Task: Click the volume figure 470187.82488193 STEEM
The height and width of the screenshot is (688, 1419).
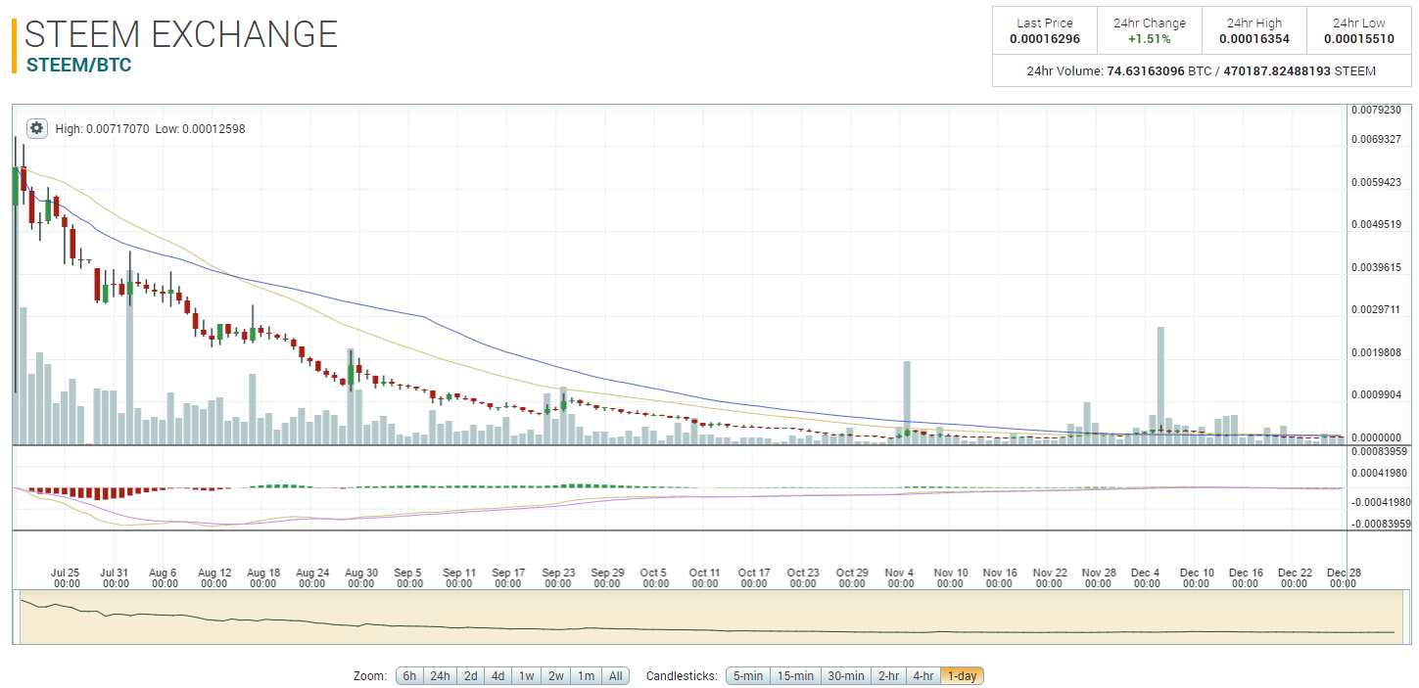Action: tap(1300, 71)
